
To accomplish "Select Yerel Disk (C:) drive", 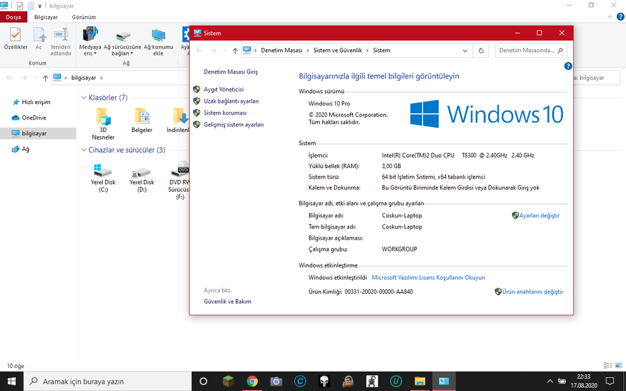I will pyautogui.click(x=103, y=178).
